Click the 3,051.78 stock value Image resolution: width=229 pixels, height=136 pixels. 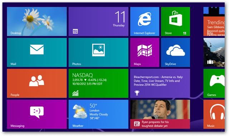77,80
